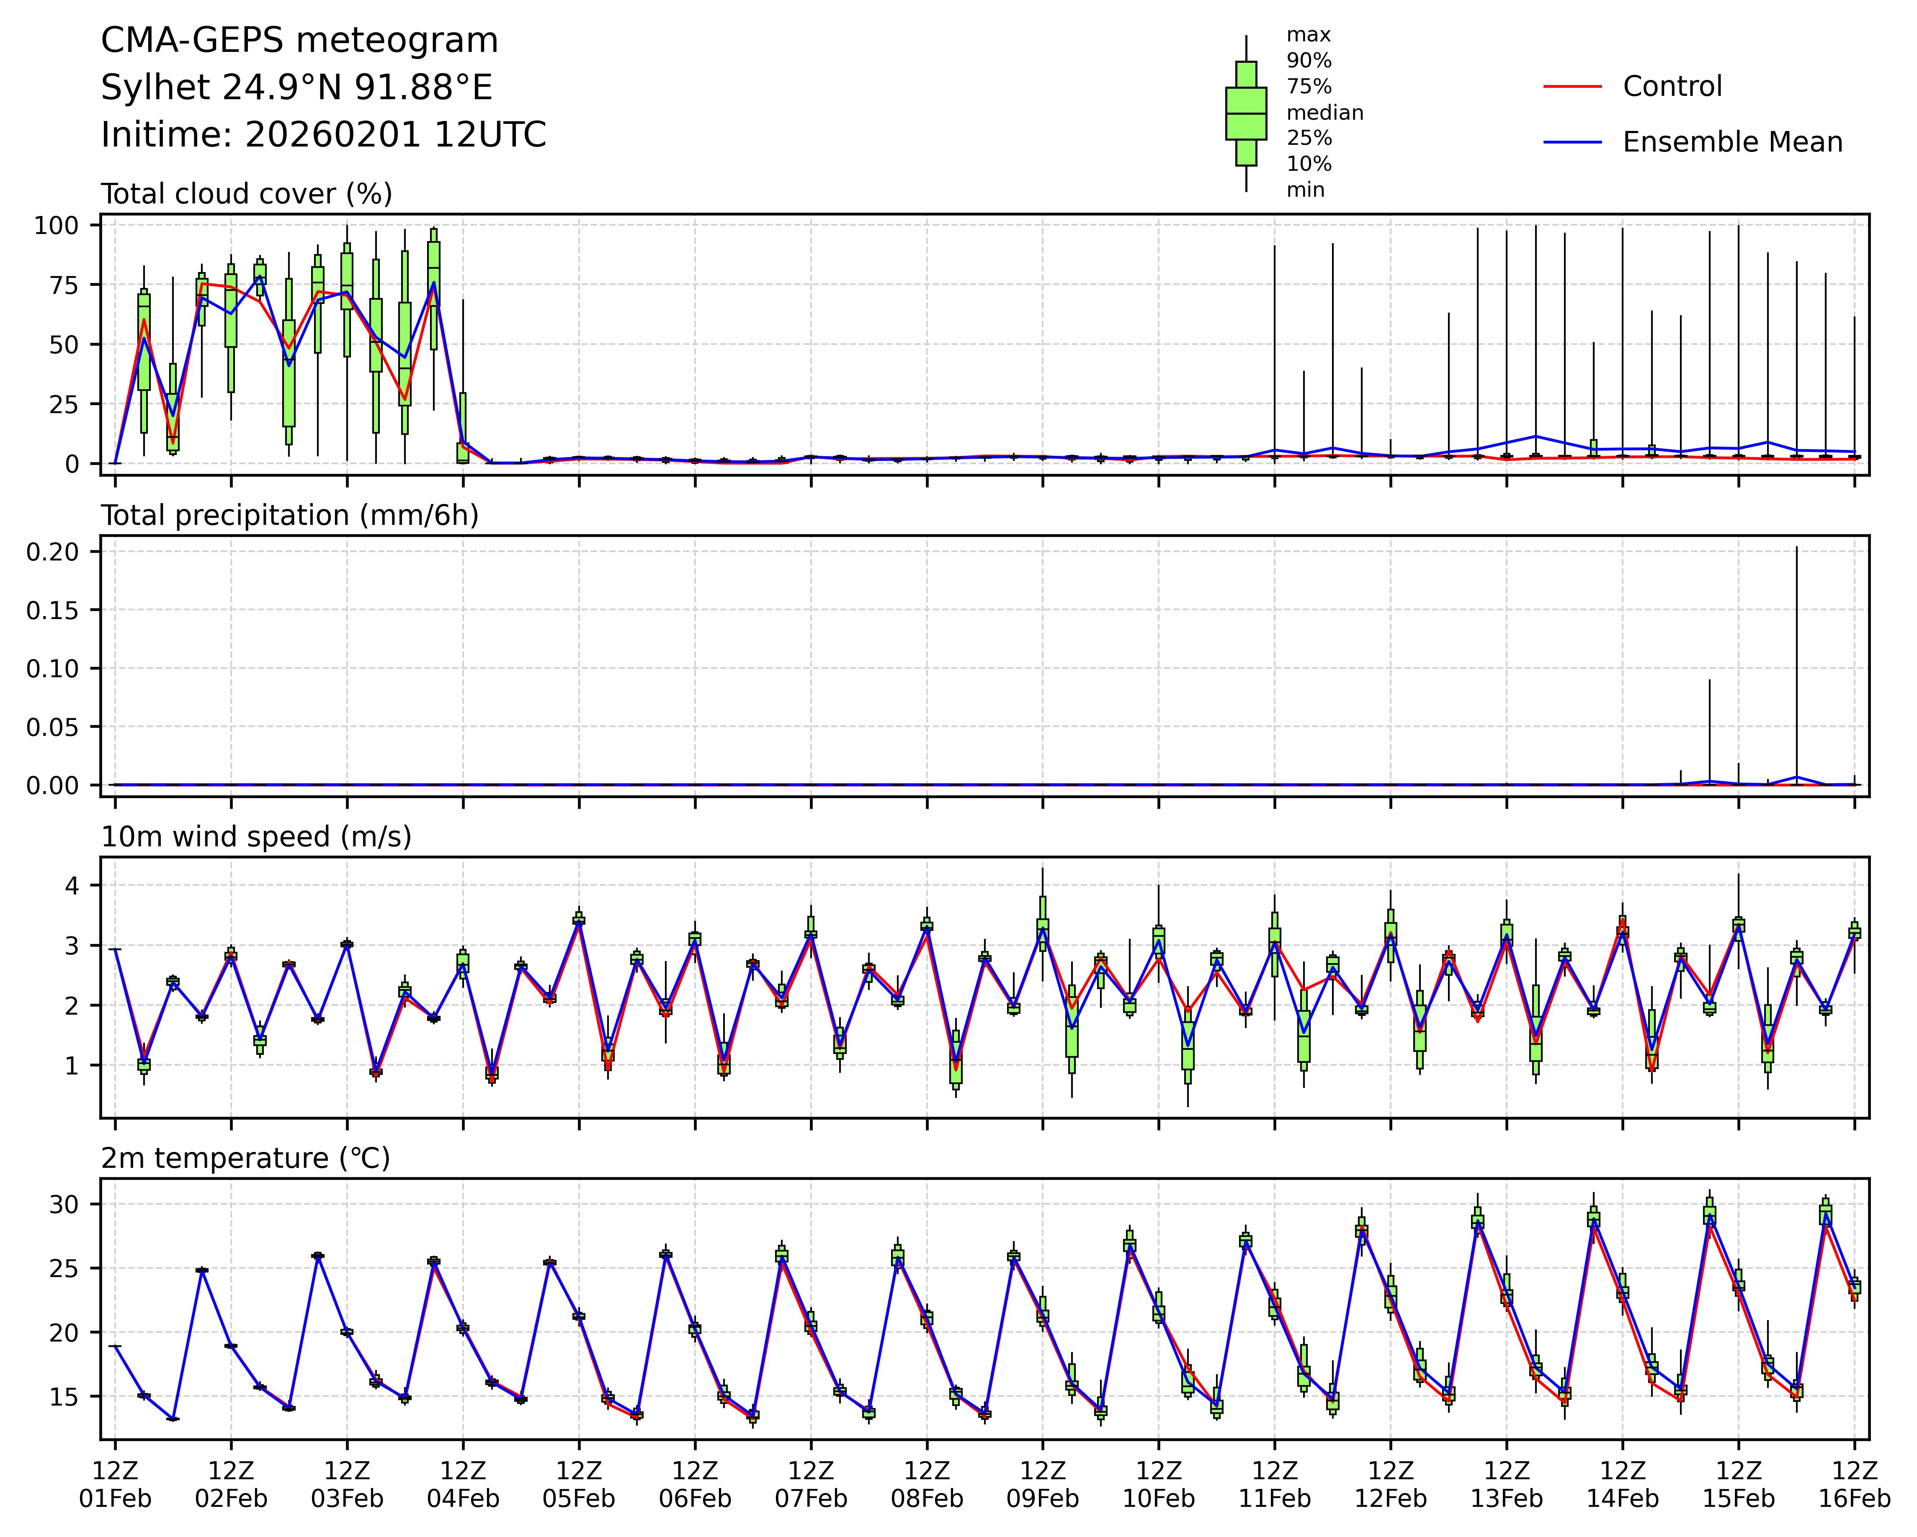Click the blue Ensemble Mean legend line
Image resolution: width=1917 pixels, height=1537 pixels.
[1572, 142]
